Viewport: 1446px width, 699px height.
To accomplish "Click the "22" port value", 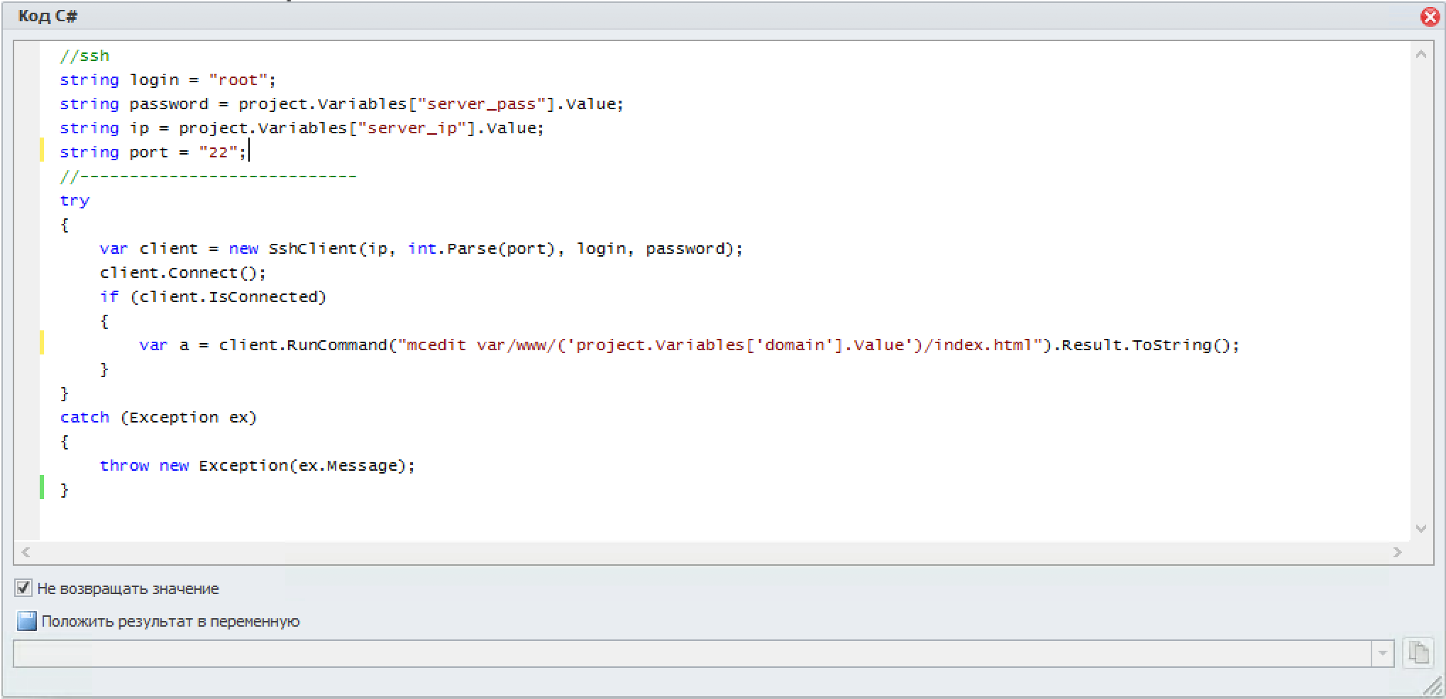I will (218, 152).
